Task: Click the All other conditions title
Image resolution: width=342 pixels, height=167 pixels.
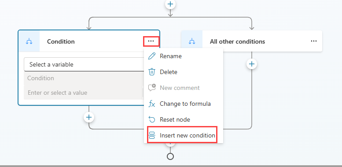Action: coord(238,41)
